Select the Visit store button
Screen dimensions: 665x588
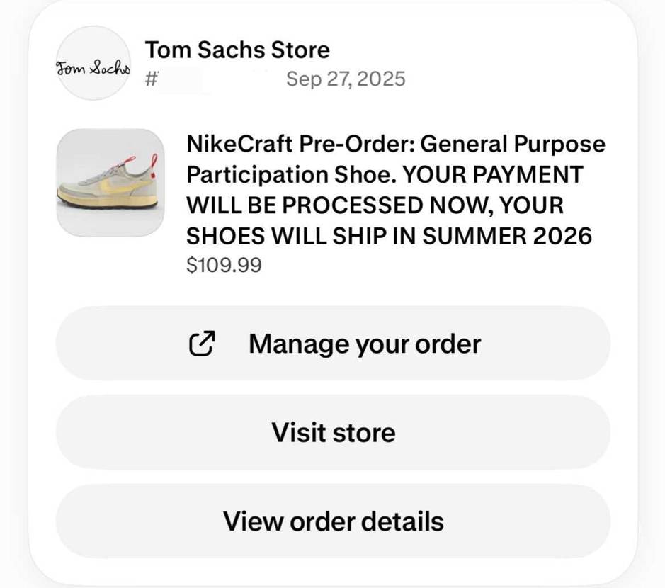point(333,432)
